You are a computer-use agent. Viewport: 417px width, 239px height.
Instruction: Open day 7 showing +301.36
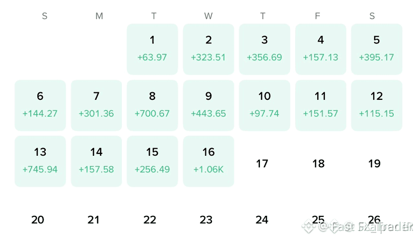coord(96,105)
